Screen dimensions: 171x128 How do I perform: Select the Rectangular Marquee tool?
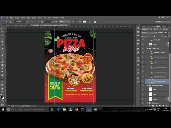tap(2, 32)
